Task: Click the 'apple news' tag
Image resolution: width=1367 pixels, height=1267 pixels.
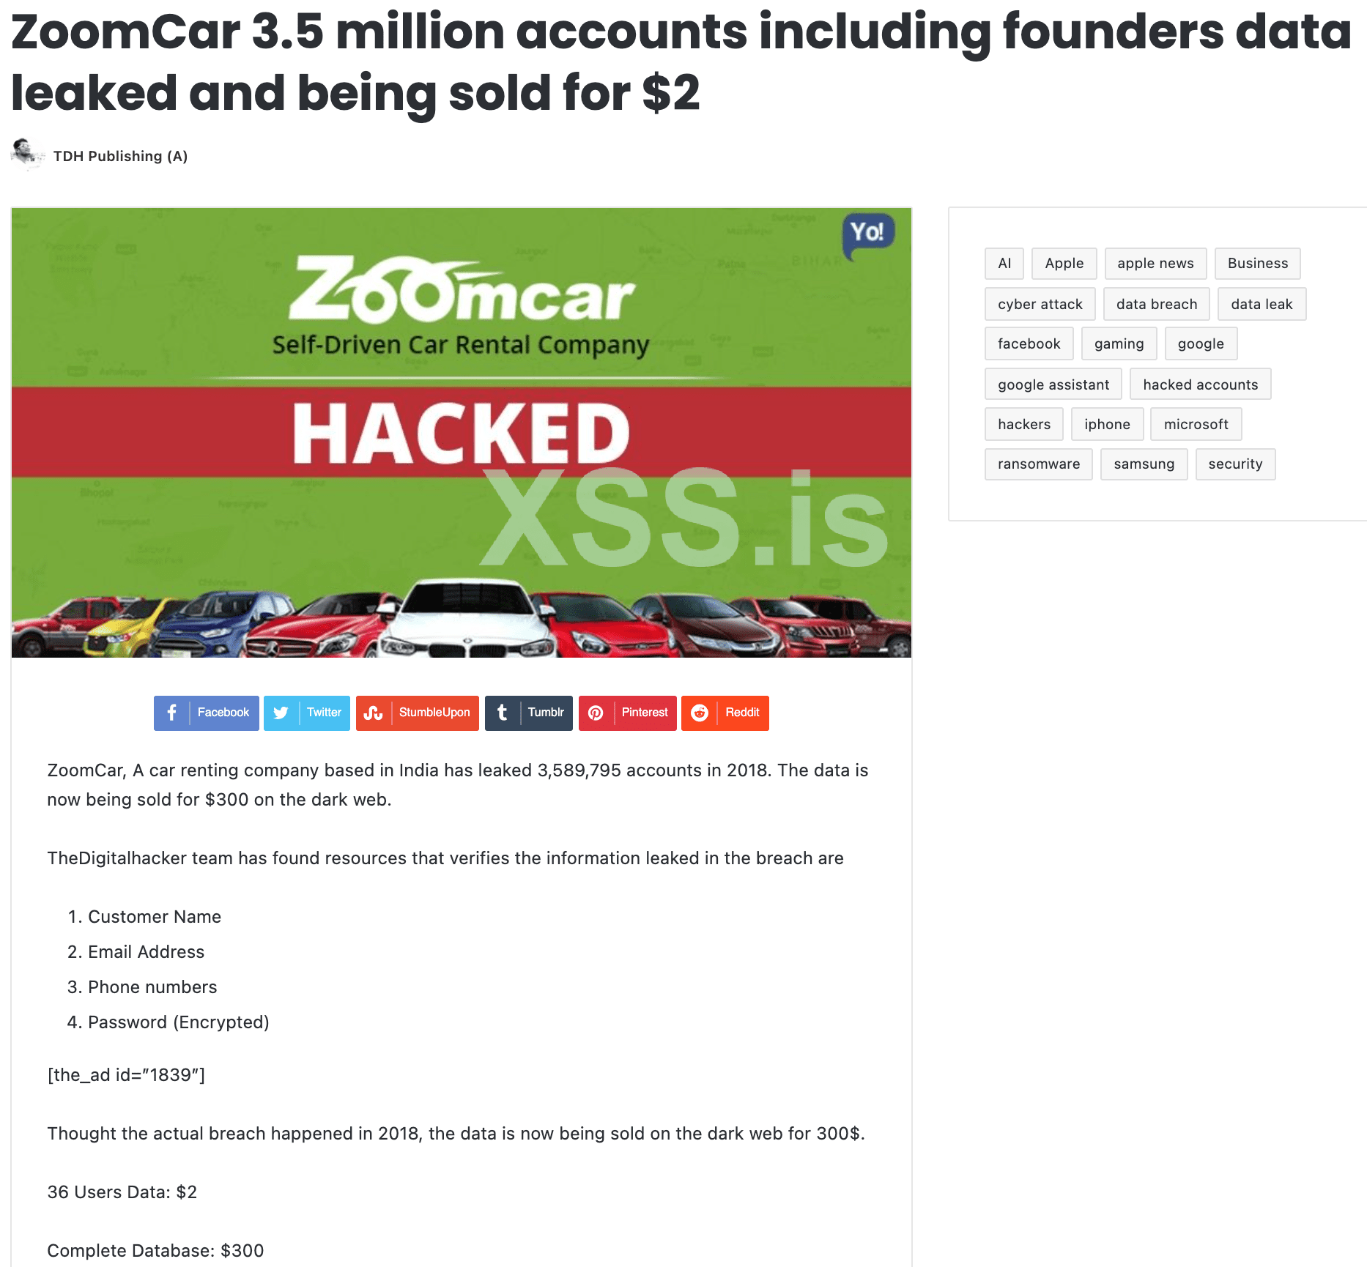Action: point(1155,263)
